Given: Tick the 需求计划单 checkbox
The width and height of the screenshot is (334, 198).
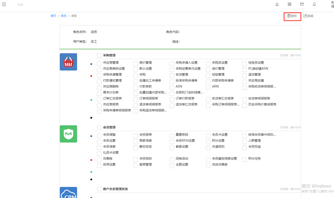Looking at the screenshot, I should click(99, 93).
